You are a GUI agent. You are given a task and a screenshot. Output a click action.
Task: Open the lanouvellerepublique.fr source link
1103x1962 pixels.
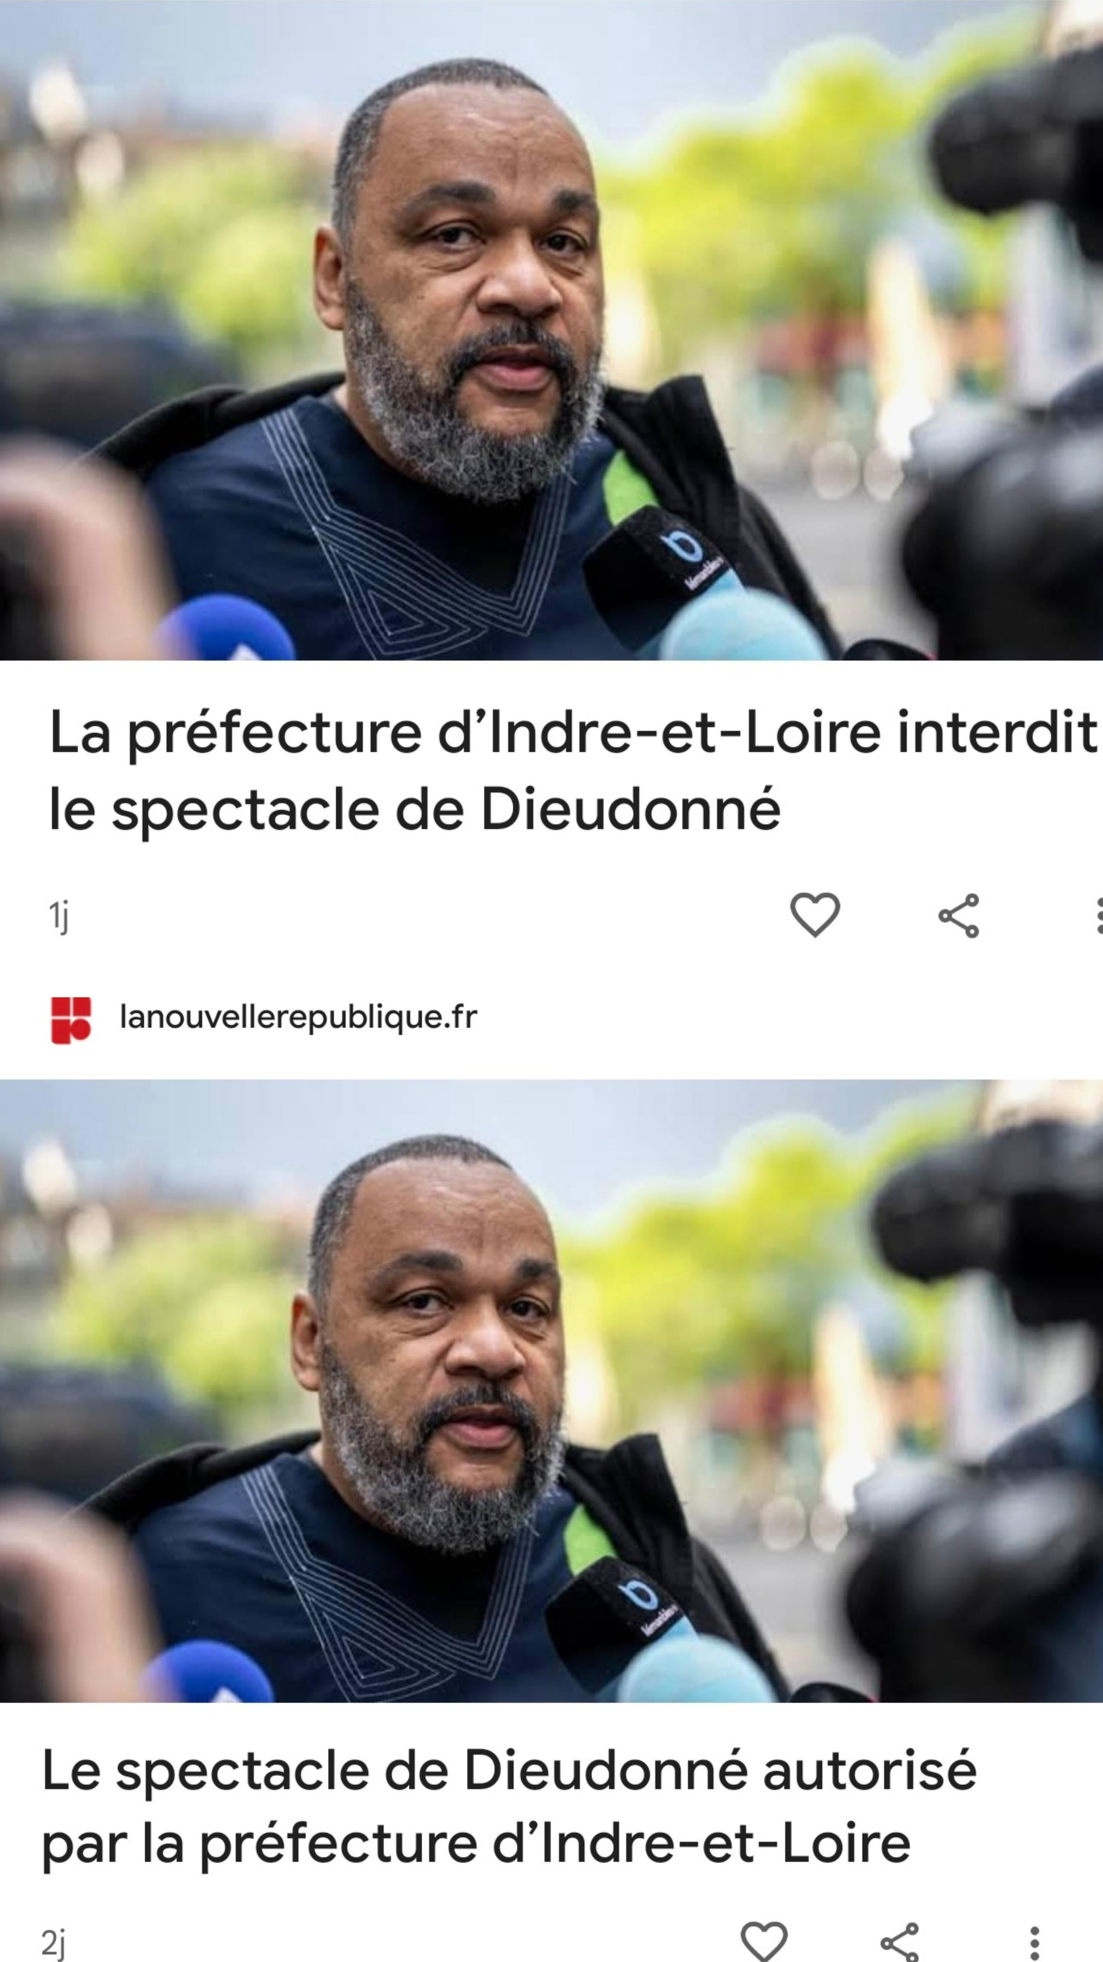click(x=298, y=1018)
